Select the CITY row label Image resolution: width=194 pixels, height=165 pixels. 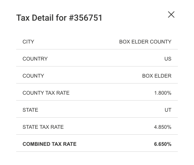click(x=29, y=42)
